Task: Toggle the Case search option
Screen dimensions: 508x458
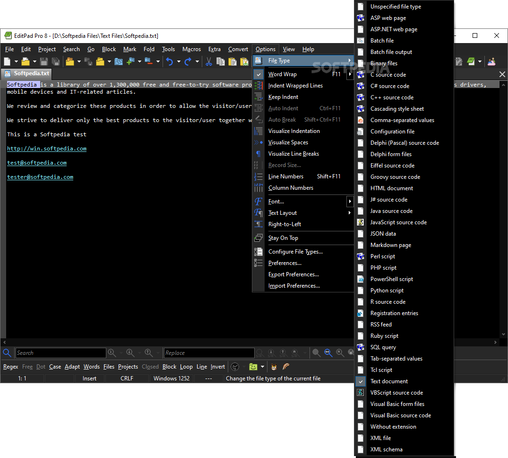Action: pos(55,367)
